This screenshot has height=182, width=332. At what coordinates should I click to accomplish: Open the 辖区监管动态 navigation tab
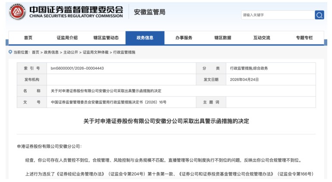click(106, 37)
